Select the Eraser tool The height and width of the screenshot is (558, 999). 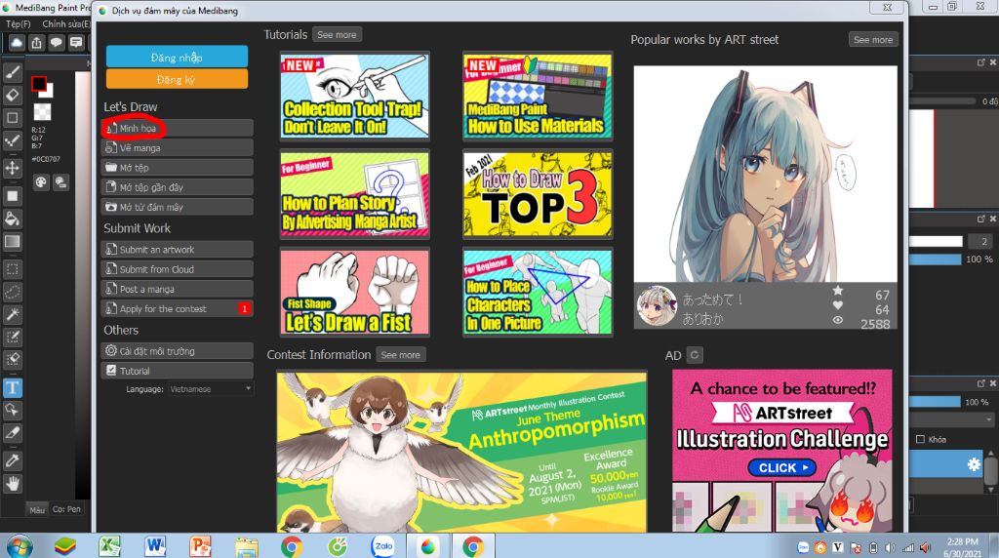[12, 95]
